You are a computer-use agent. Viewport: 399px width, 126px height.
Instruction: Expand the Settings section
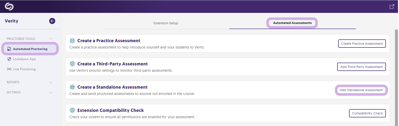pyautogui.click(x=30, y=92)
